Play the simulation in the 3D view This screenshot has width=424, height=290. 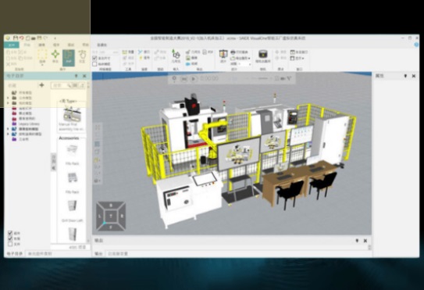[194, 79]
